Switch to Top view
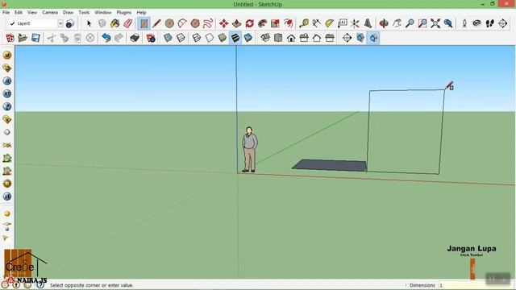This screenshot has height=290, width=516. [278, 38]
